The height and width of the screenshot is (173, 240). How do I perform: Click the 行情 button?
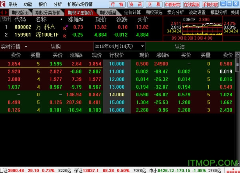click(x=117, y=4)
